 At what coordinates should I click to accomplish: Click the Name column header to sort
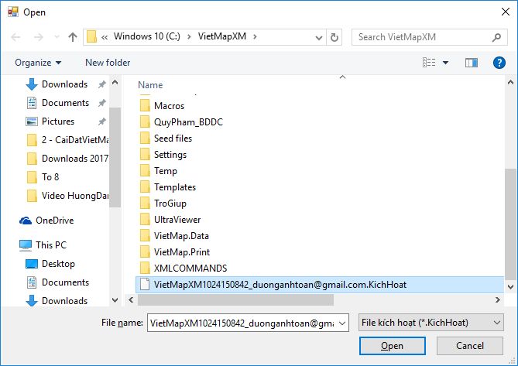click(x=150, y=85)
